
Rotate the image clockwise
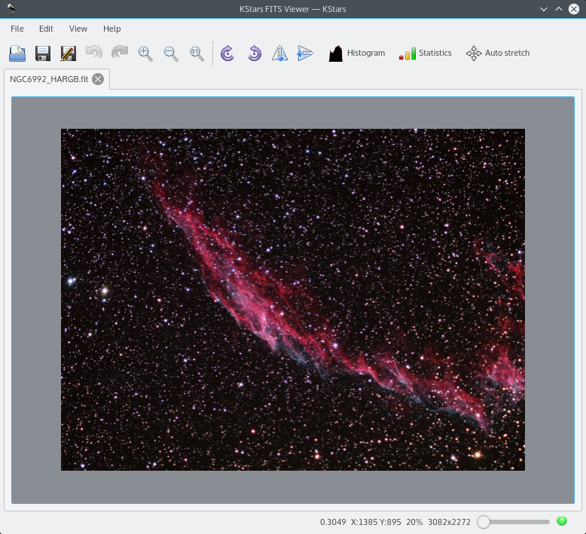point(228,53)
